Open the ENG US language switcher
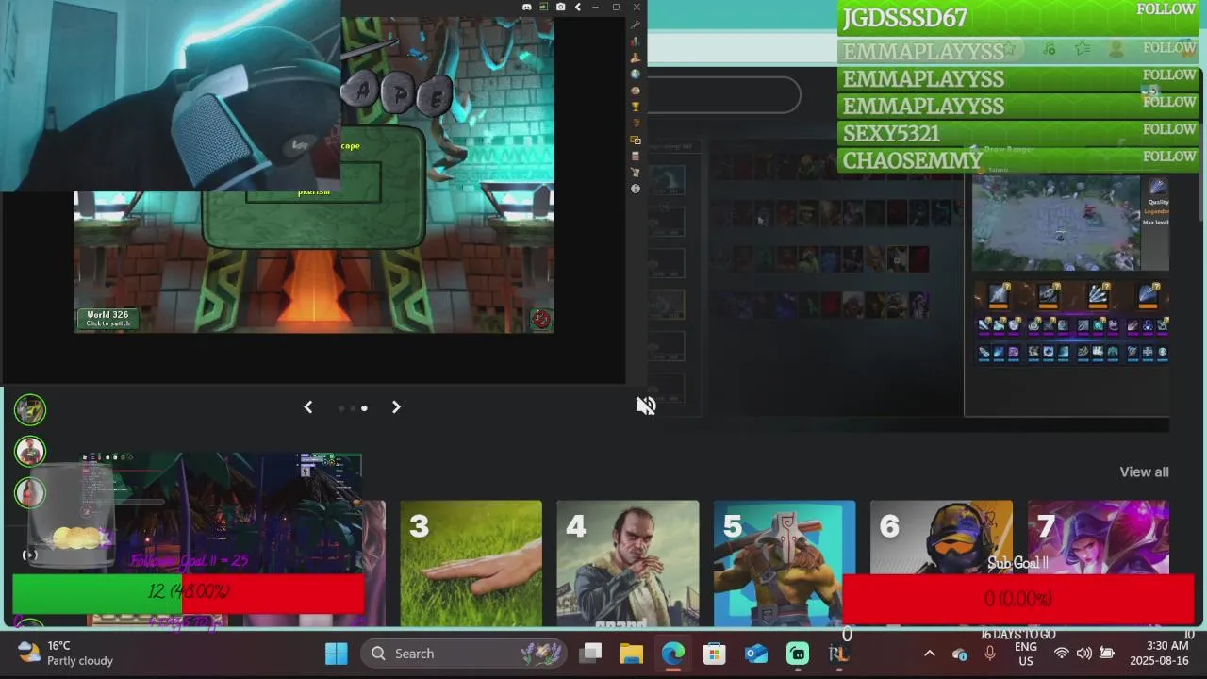 click(x=1026, y=654)
